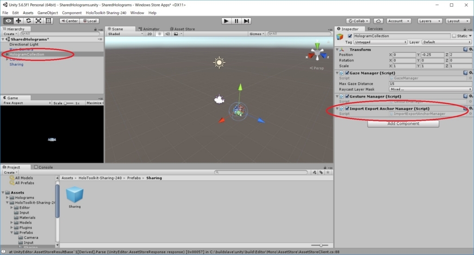This screenshot has height=255, width=474.
Task: Select the camera object in scene view
Action: (219, 99)
